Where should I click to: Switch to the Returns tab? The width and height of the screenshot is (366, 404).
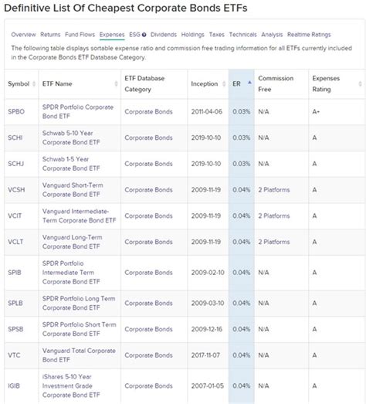tap(50, 35)
